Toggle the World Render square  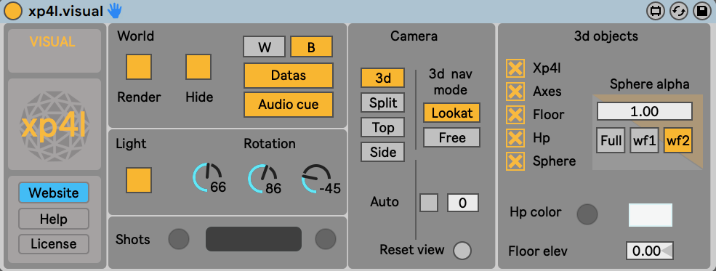point(139,67)
